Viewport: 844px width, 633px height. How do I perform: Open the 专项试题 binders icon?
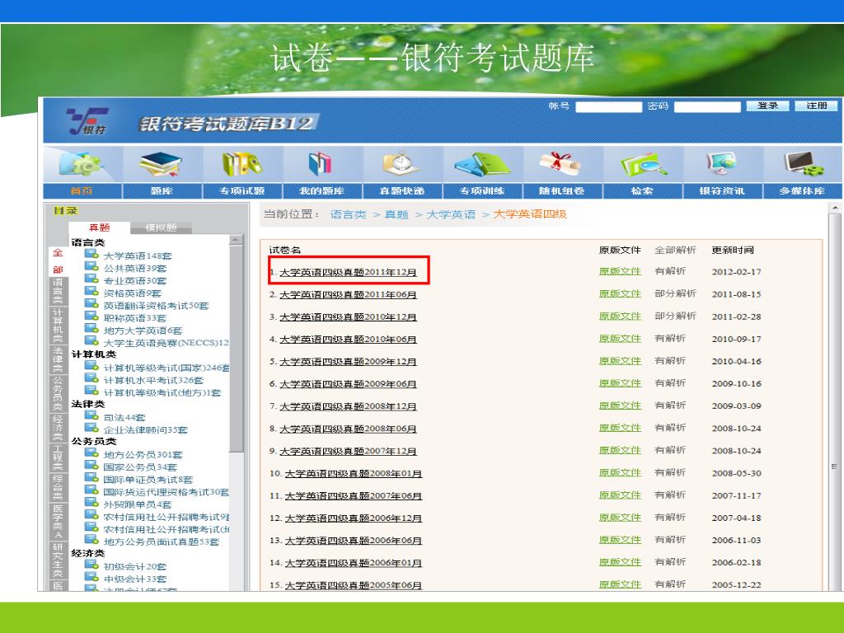pos(242,164)
